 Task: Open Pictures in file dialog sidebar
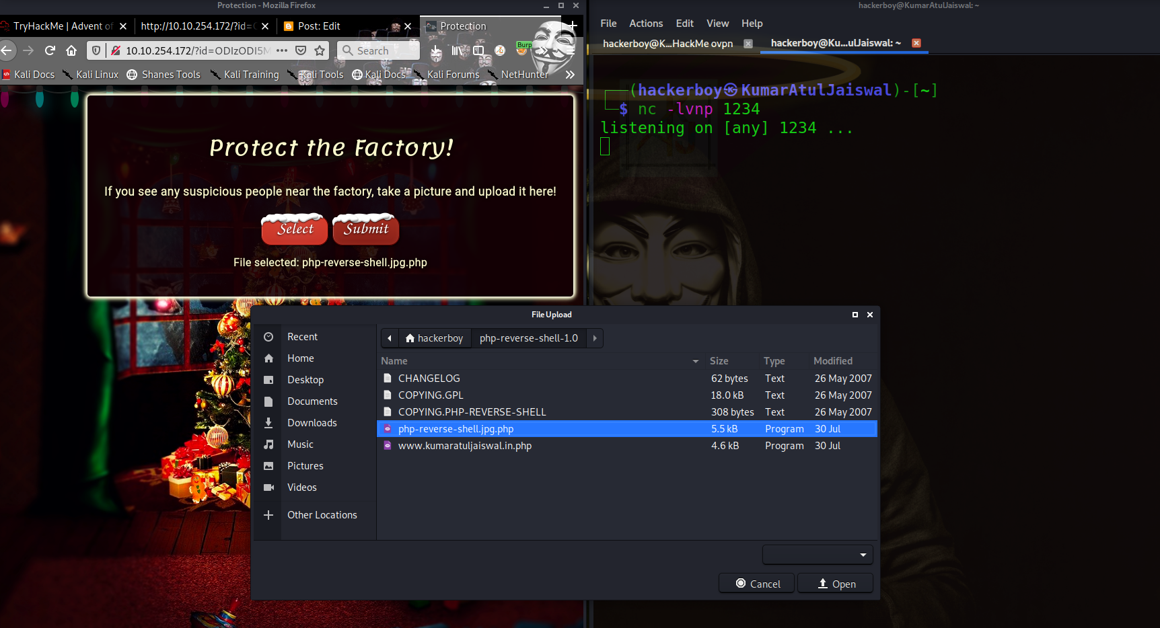coord(305,466)
